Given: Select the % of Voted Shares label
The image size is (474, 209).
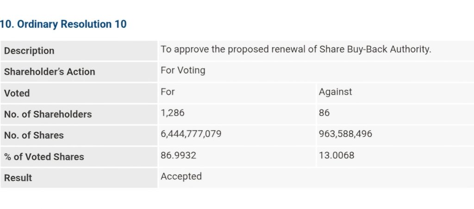Looking at the screenshot, I should click(x=44, y=157).
